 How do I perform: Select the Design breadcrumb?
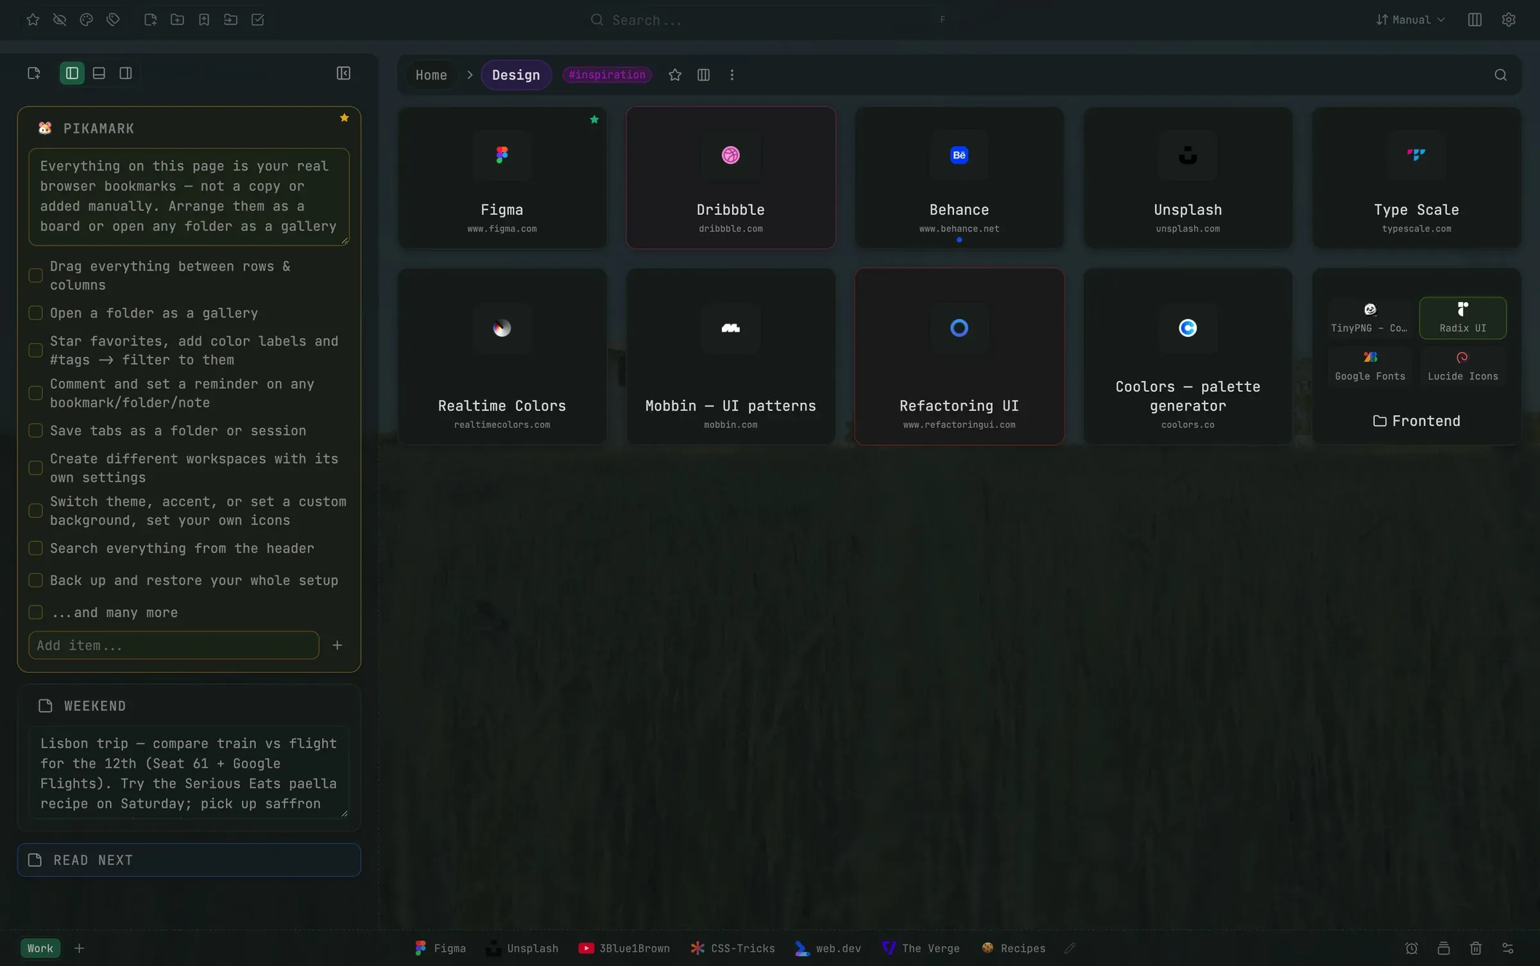click(x=516, y=75)
